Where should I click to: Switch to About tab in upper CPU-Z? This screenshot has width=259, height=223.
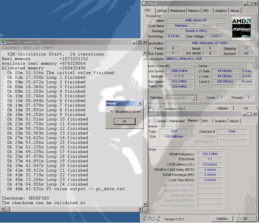235,11
